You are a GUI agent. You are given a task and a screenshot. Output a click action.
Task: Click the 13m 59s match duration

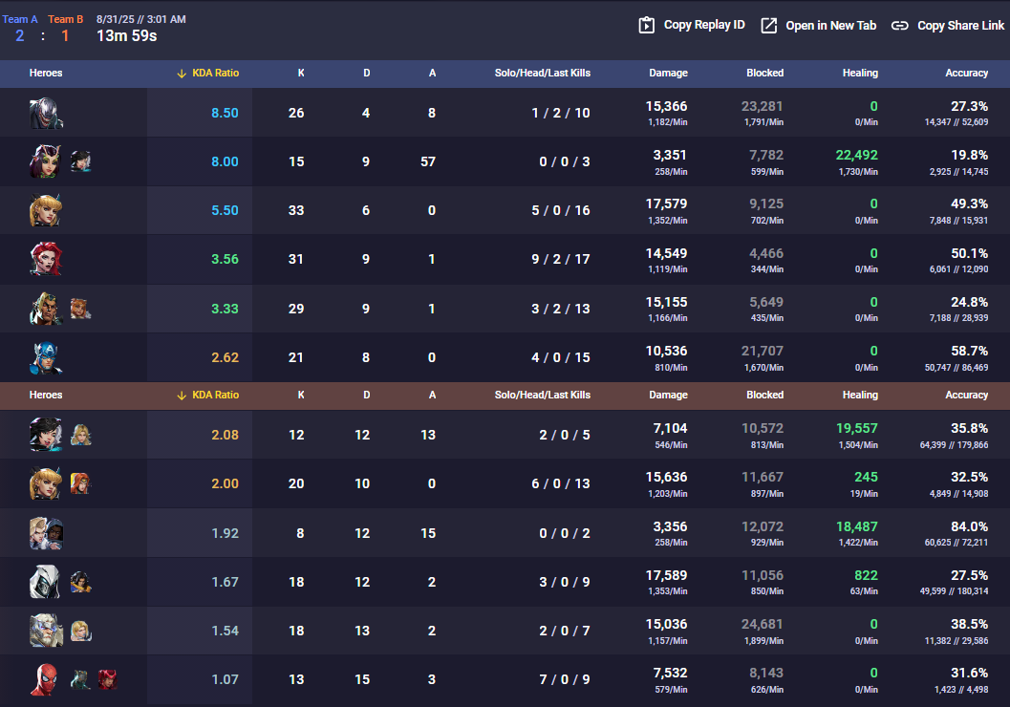pyautogui.click(x=127, y=36)
